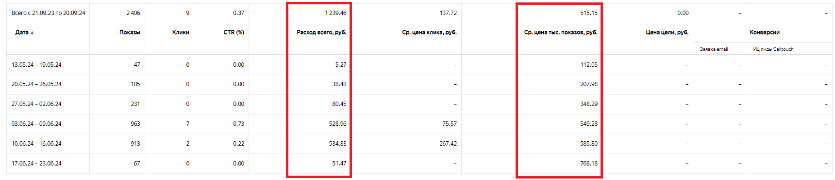Select the 03.06.24 – 09.06.24 row date
Image resolution: width=835 pixels, height=180 pixels.
tap(36, 124)
